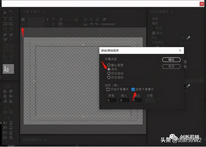Image resolution: width=206 pixels, height=147 pixels.
Task: Open the 旧版标题属性 panel menu
Action: tap(172, 12)
